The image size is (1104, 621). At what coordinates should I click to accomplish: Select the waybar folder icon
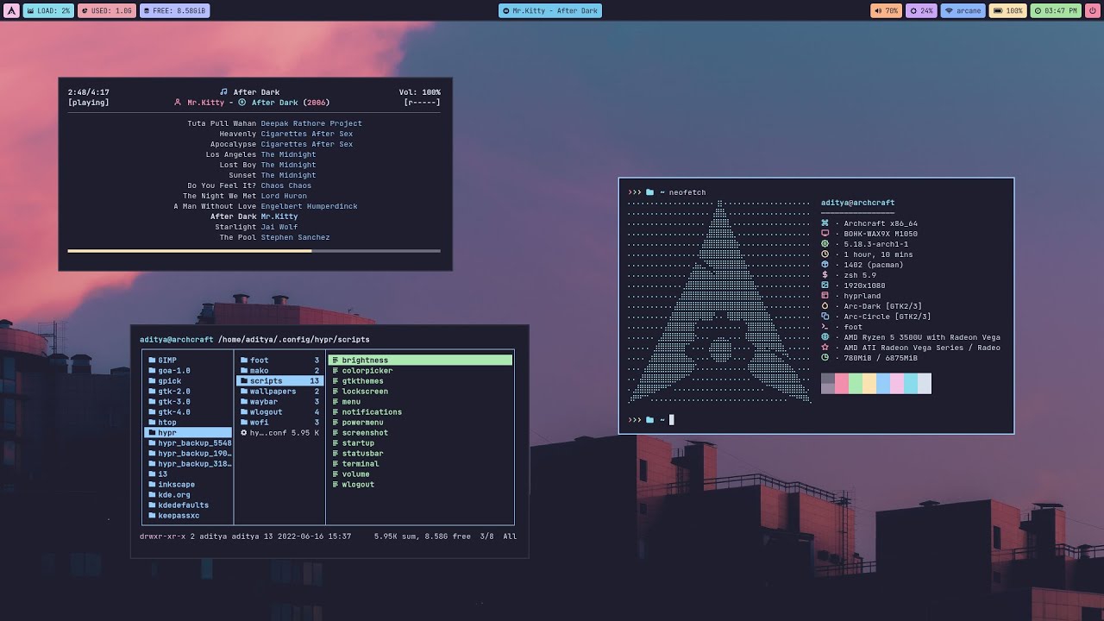(244, 402)
